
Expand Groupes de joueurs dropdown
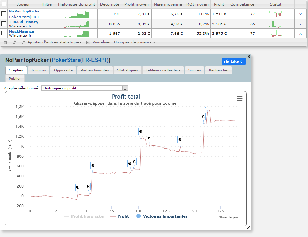click(x=135, y=42)
